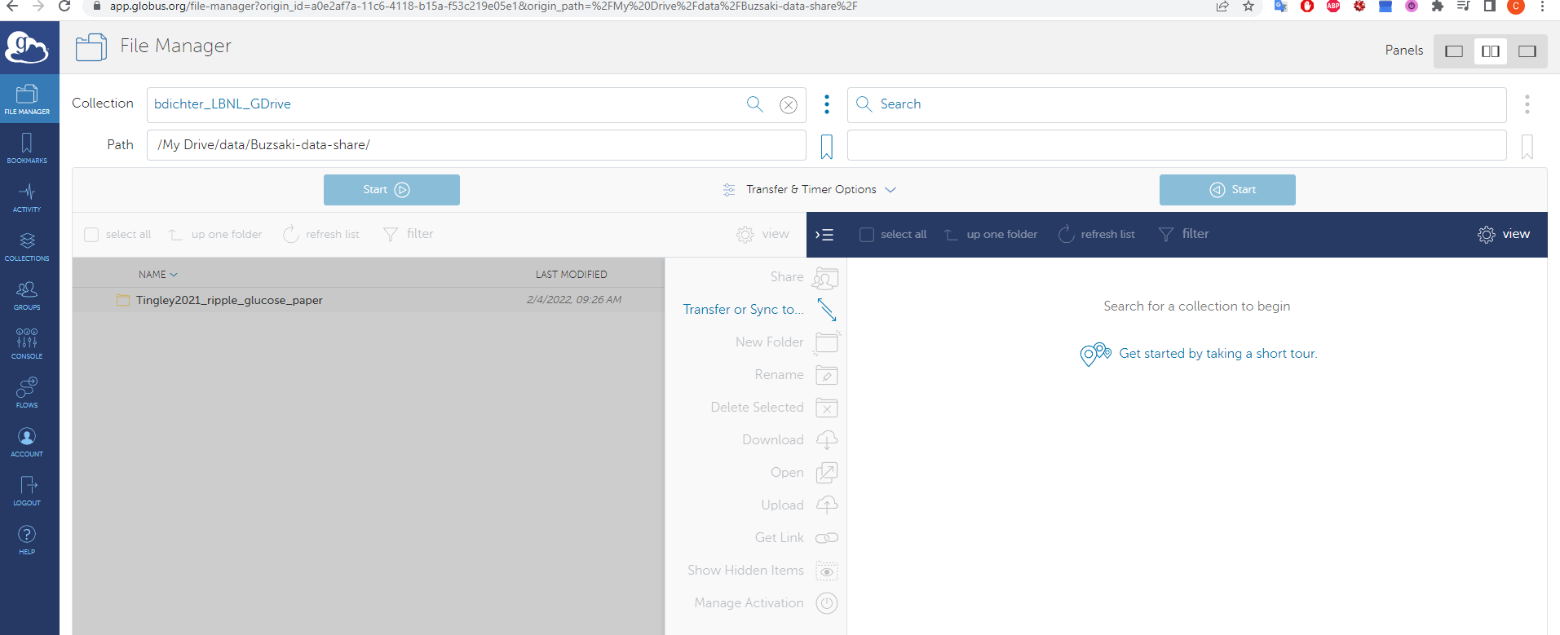Edit the Path field /My Drive/data/Buzsaki-data-share/
The height and width of the screenshot is (635, 1560).
[x=476, y=145]
